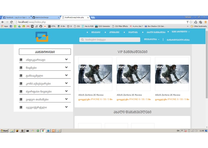Open the first VIP listing thumbnail
This screenshot has width=208, height=148.
coord(95,74)
